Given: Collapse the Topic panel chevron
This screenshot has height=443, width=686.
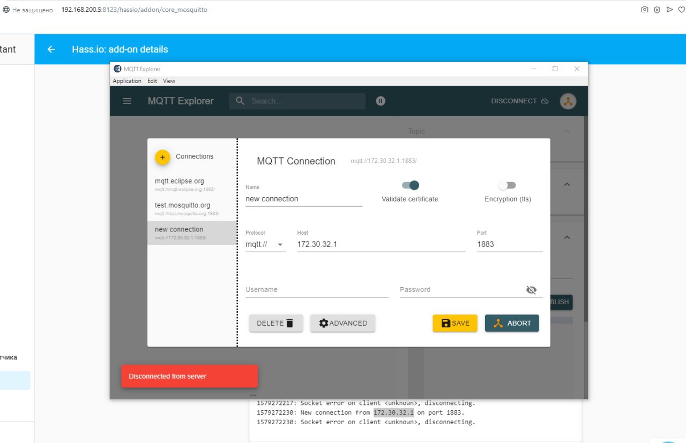Looking at the screenshot, I should tap(567, 131).
